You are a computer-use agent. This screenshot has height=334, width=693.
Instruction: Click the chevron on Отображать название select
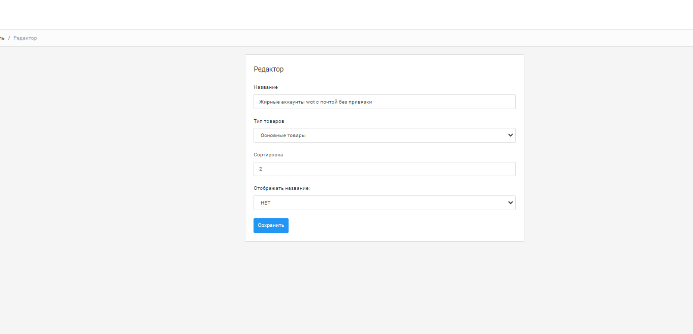click(510, 203)
